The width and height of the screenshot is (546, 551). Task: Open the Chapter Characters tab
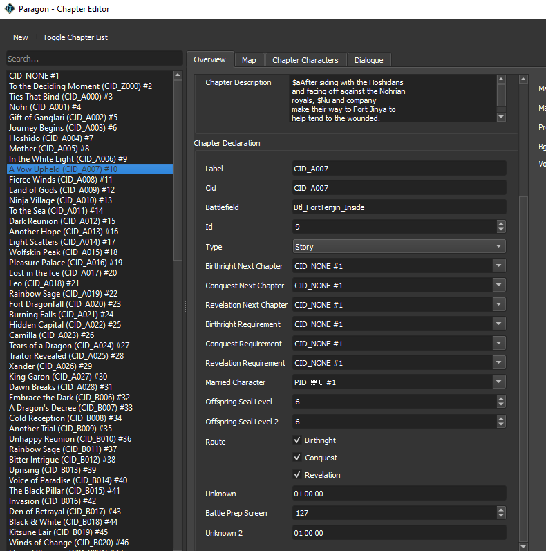pos(305,60)
